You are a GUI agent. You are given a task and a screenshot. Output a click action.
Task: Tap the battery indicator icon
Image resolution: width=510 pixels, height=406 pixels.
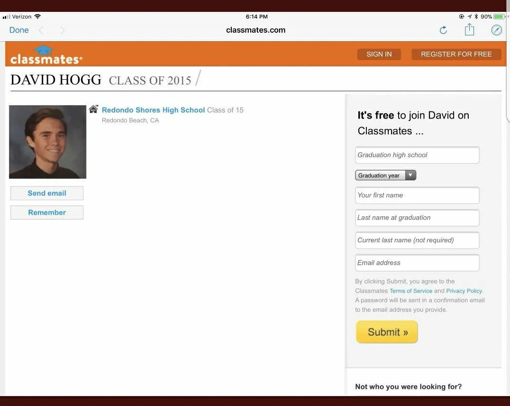pos(499,16)
